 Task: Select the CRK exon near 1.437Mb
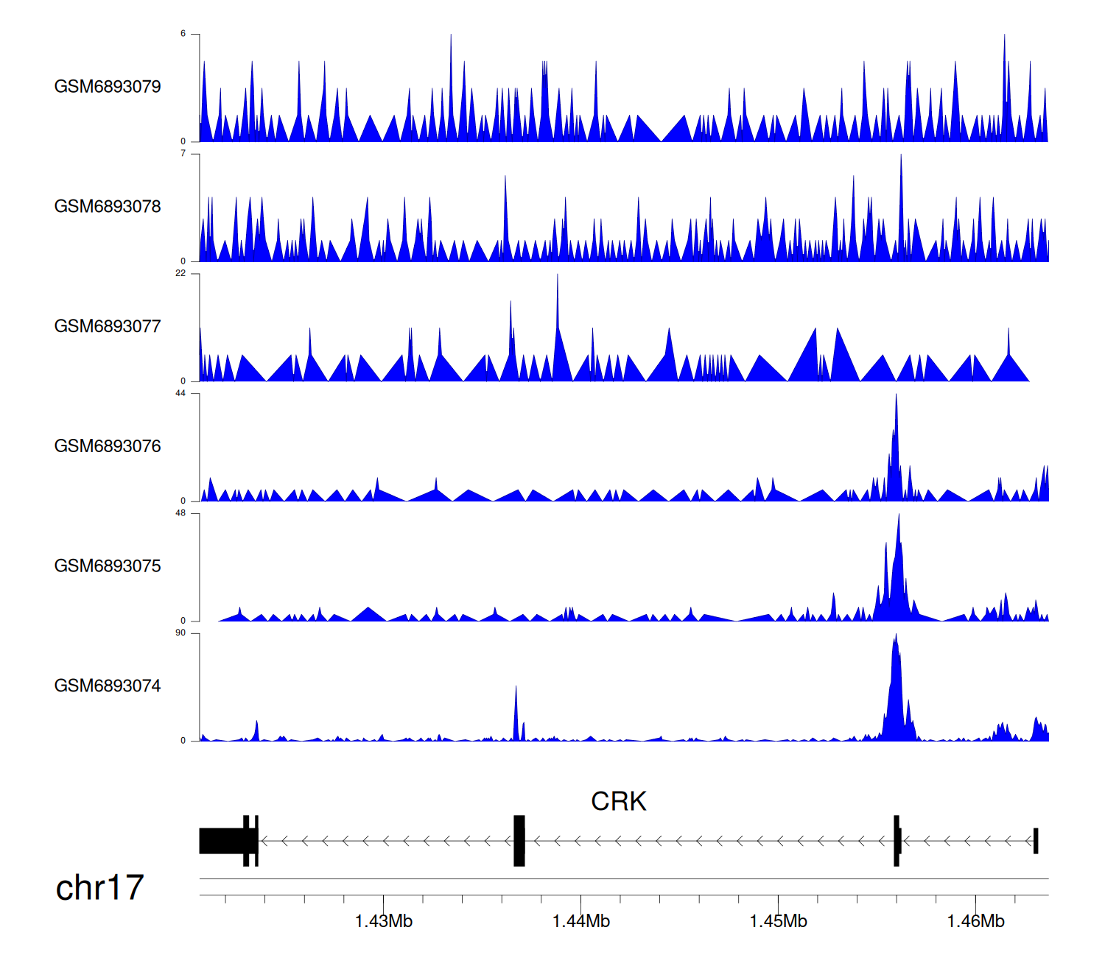(519, 841)
